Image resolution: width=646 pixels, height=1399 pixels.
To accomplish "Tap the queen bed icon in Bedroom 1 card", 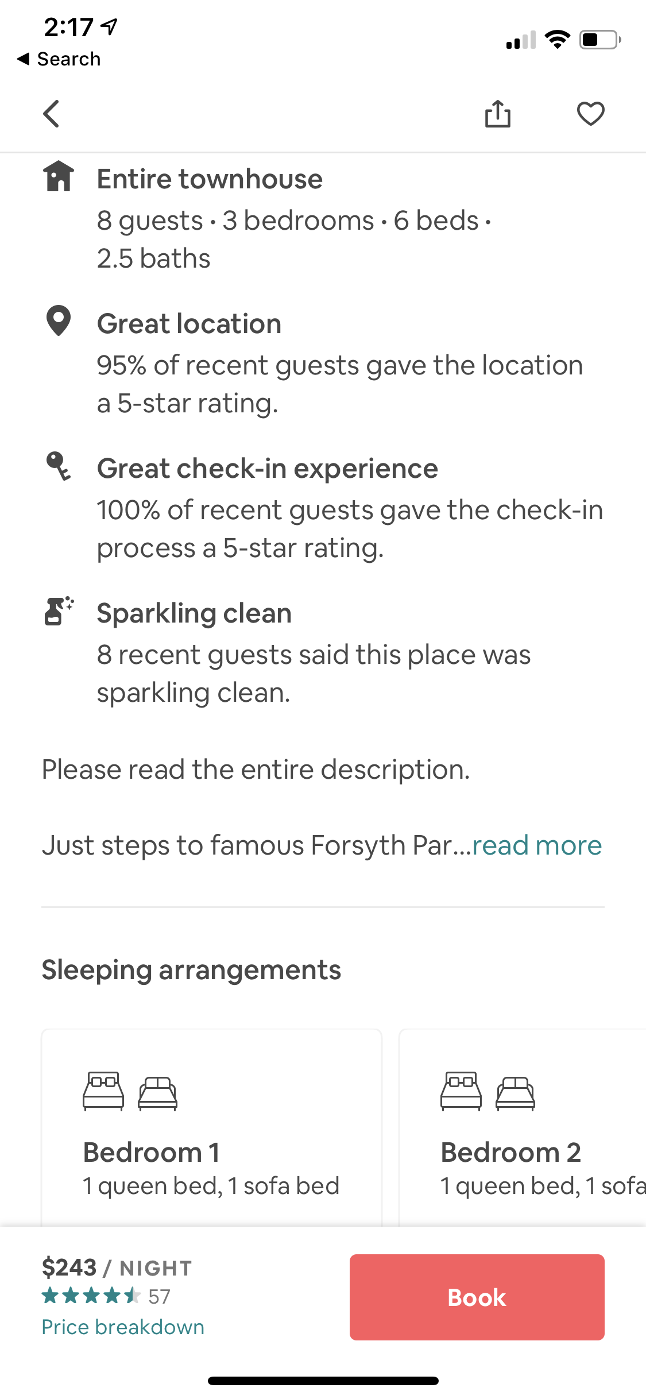I will click(103, 1091).
